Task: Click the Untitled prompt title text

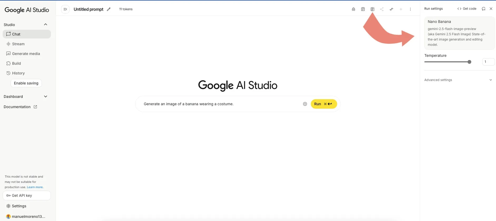Action: [89, 9]
